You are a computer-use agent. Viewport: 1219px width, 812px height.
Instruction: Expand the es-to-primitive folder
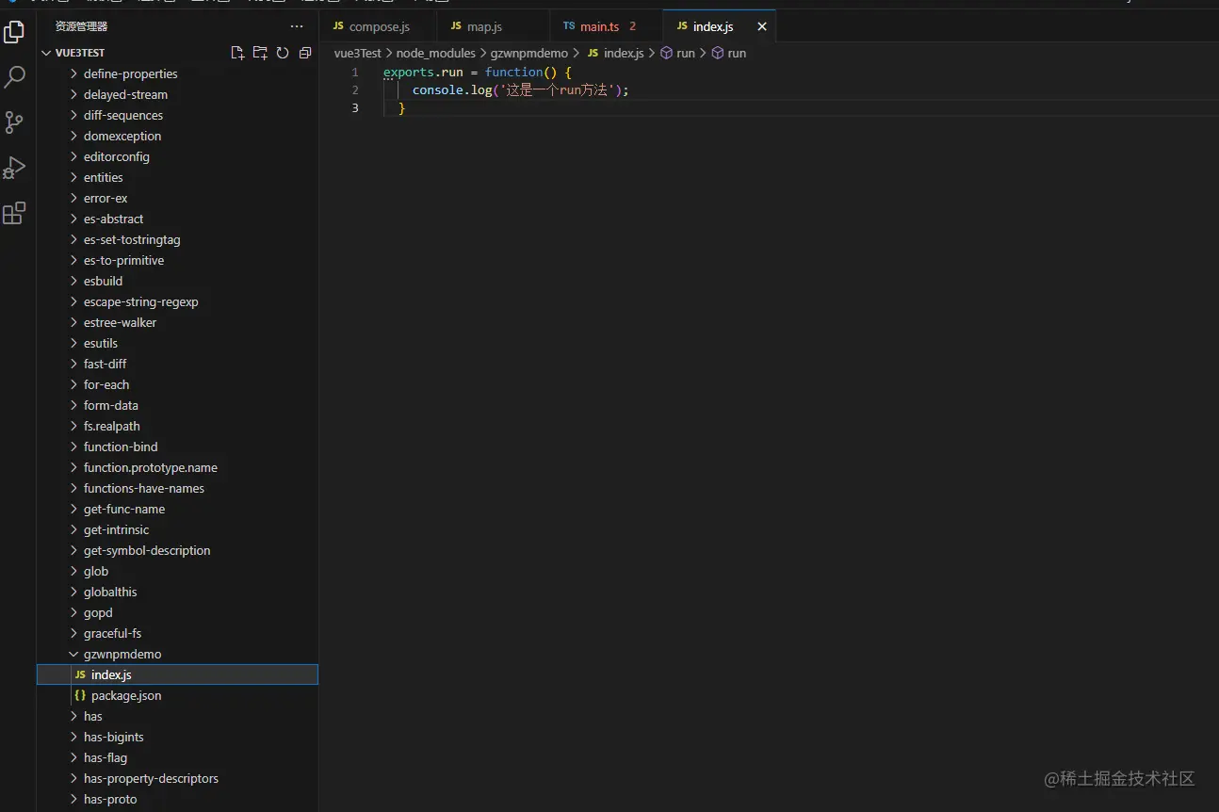[177, 260]
